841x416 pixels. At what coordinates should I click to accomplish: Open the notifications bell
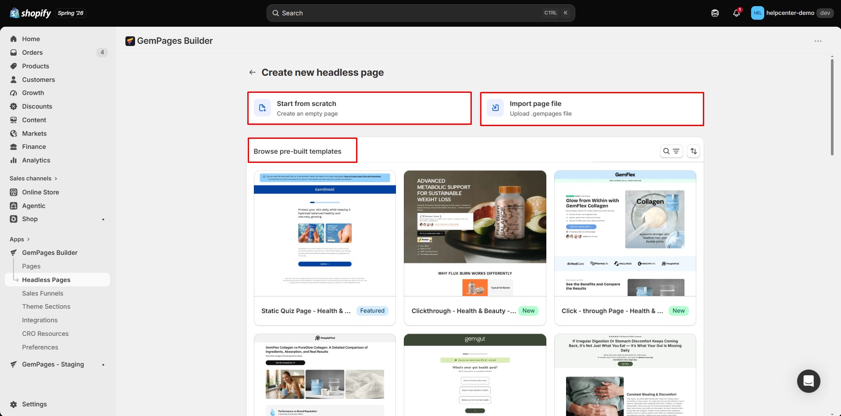coord(737,13)
